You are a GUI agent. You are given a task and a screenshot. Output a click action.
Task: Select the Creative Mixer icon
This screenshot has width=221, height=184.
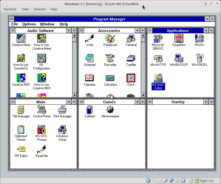21,39
